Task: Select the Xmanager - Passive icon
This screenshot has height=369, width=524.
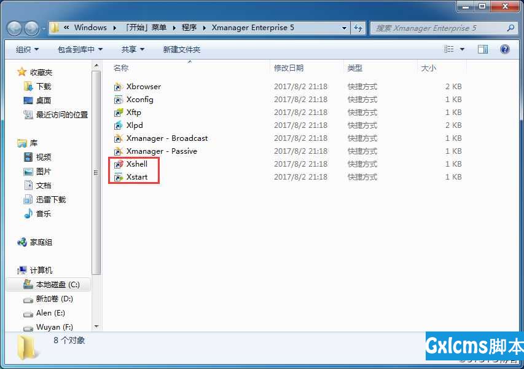Action: coord(119,151)
